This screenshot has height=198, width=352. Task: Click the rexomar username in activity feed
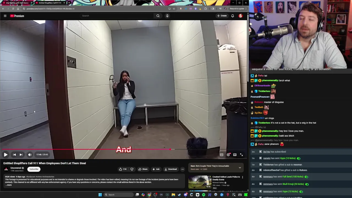click(298, 165)
